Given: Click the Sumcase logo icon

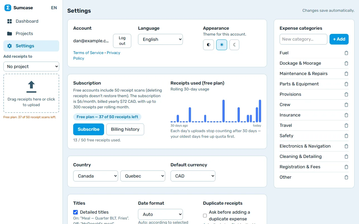Looking at the screenshot, I should (8, 8).
